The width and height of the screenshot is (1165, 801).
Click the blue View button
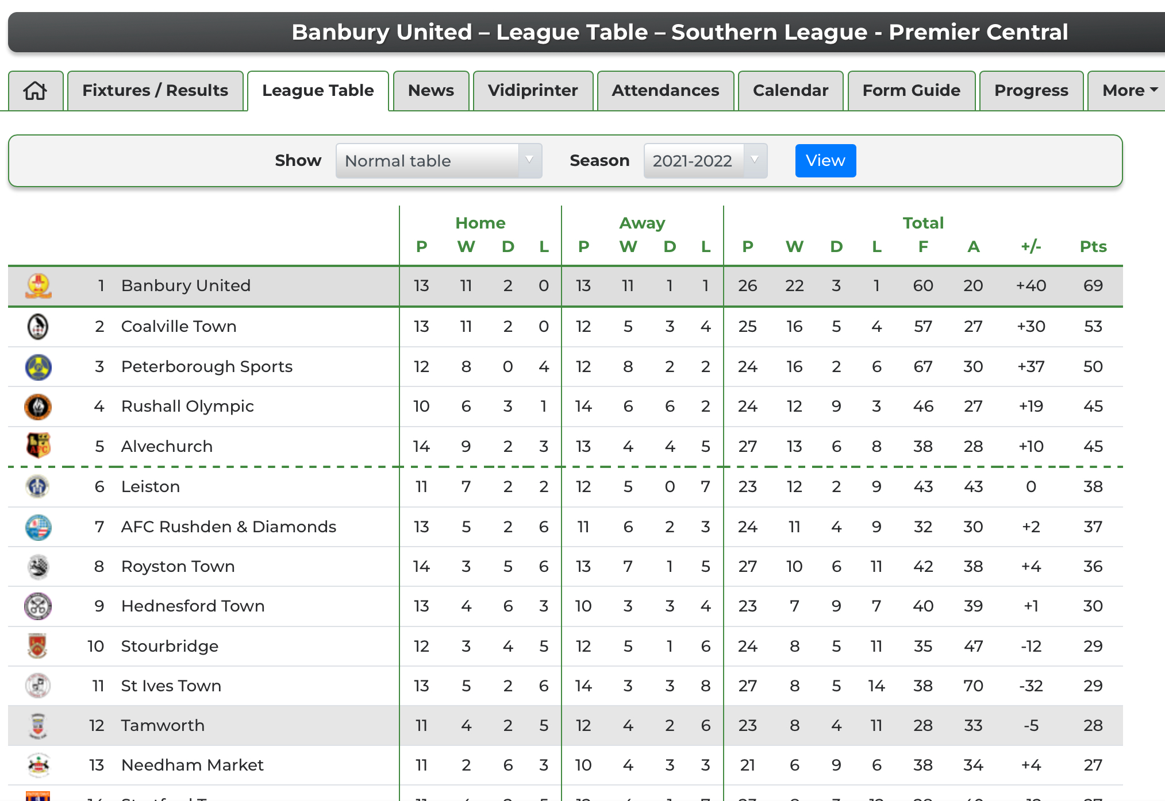click(825, 161)
